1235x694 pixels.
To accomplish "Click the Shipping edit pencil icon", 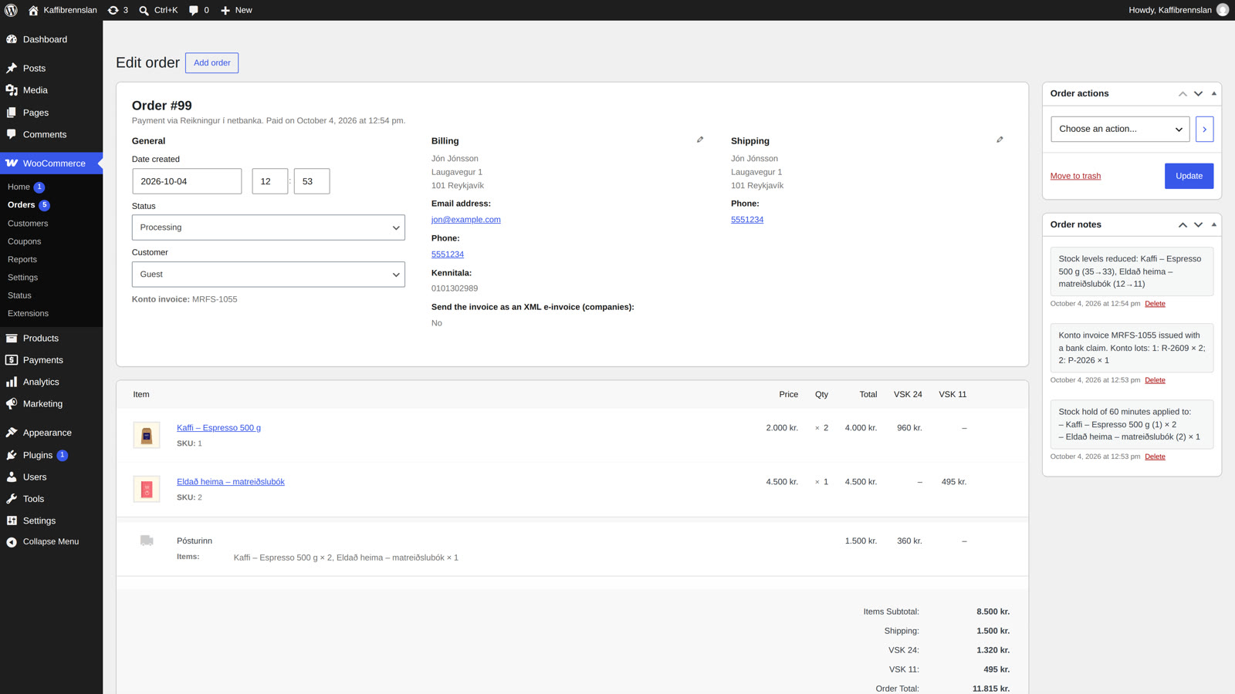I will (1000, 140).
